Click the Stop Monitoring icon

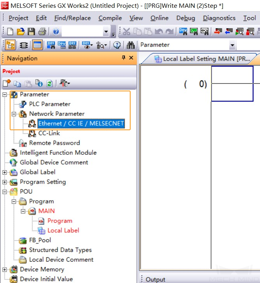coord(250,31)
